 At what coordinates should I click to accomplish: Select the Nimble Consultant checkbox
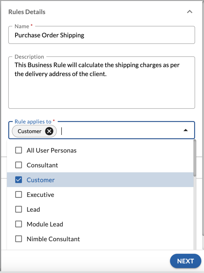18,239
